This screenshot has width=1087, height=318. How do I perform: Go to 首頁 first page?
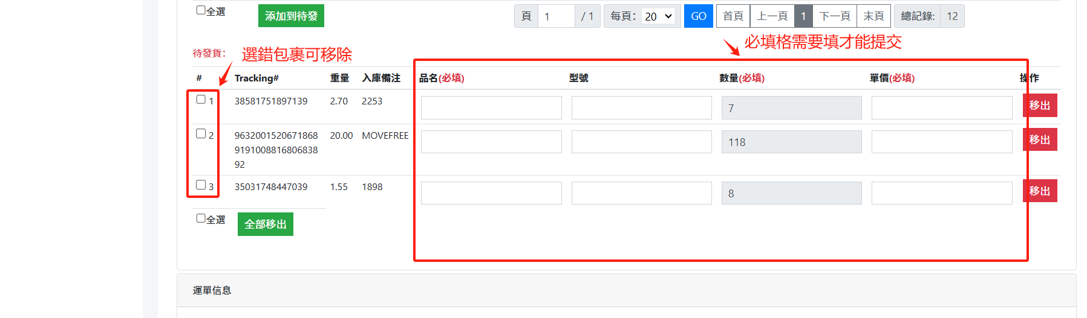click(x=733, y=16)
